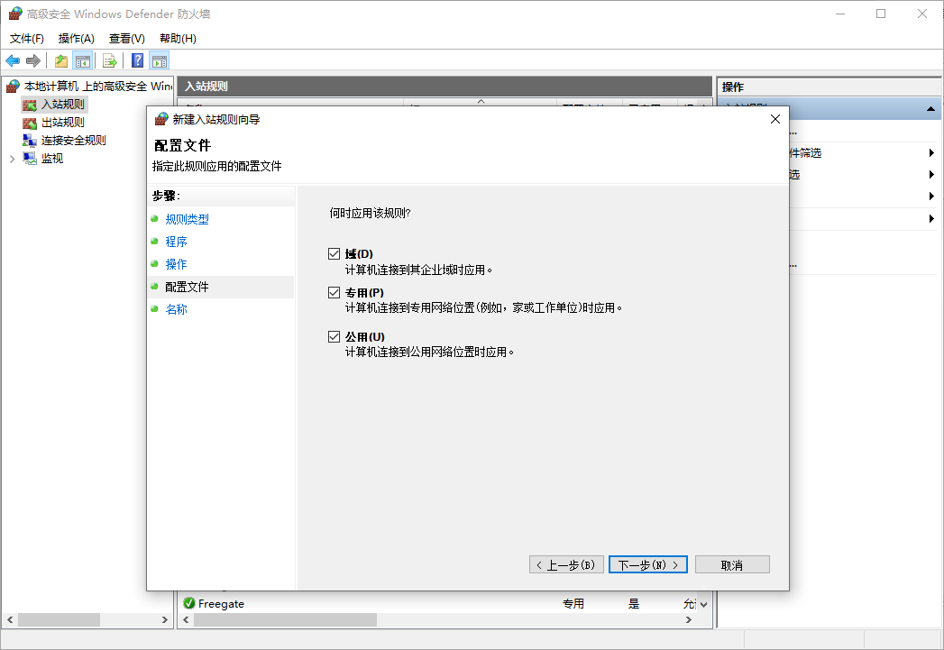Uncheck the 公用(U) checkbox
The height and width of the screenshot is (650, 944).
[x=335, y=336]
